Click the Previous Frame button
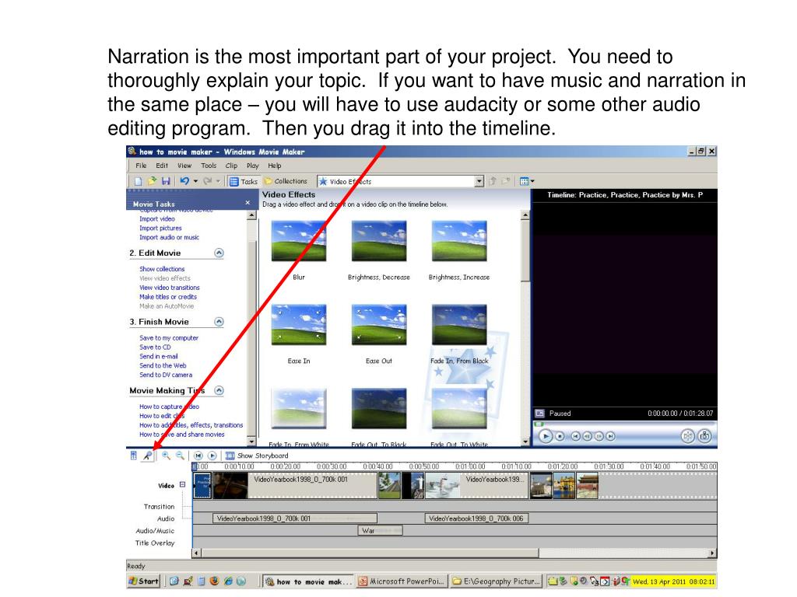The image size is (797, 597). click(x=587, y=436)
